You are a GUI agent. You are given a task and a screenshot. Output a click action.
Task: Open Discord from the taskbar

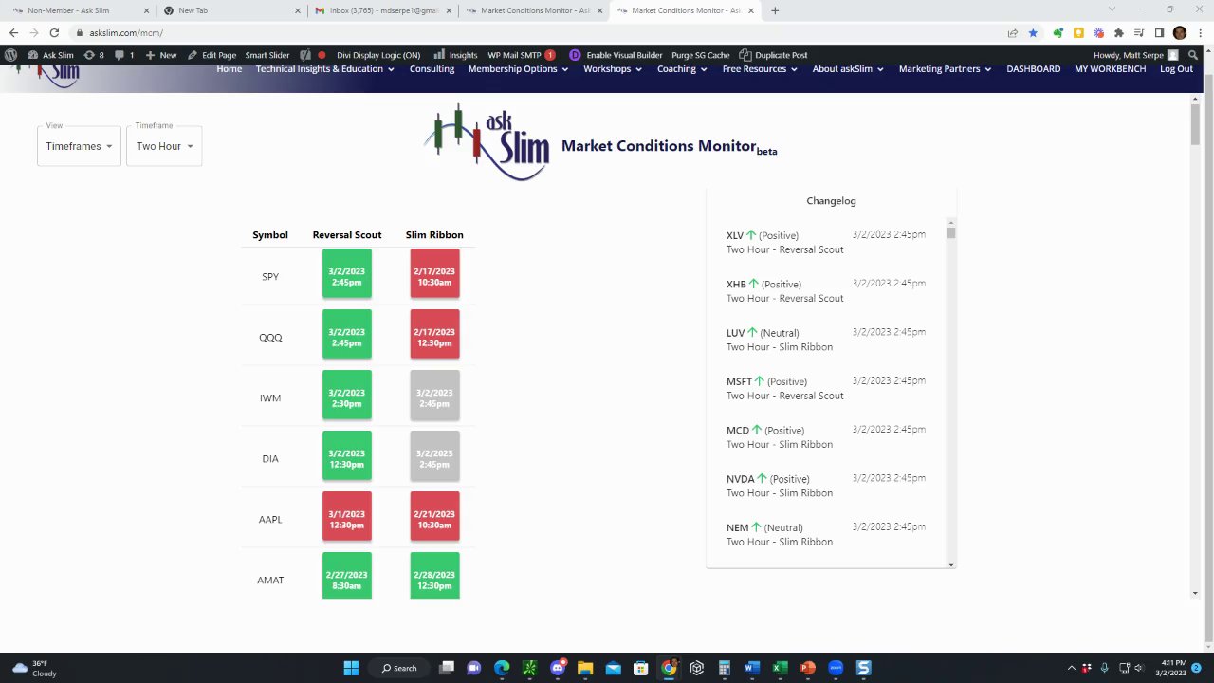[x=558, y=668]
